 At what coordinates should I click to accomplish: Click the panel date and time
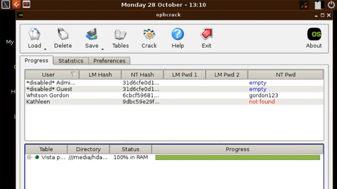(164, 5)
